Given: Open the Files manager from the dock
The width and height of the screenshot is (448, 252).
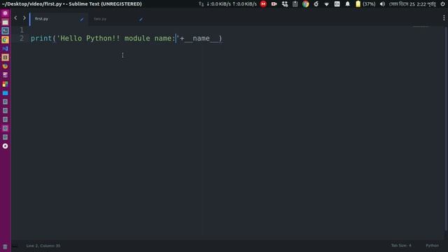Looking at the screenshot, I should (5, 22).
